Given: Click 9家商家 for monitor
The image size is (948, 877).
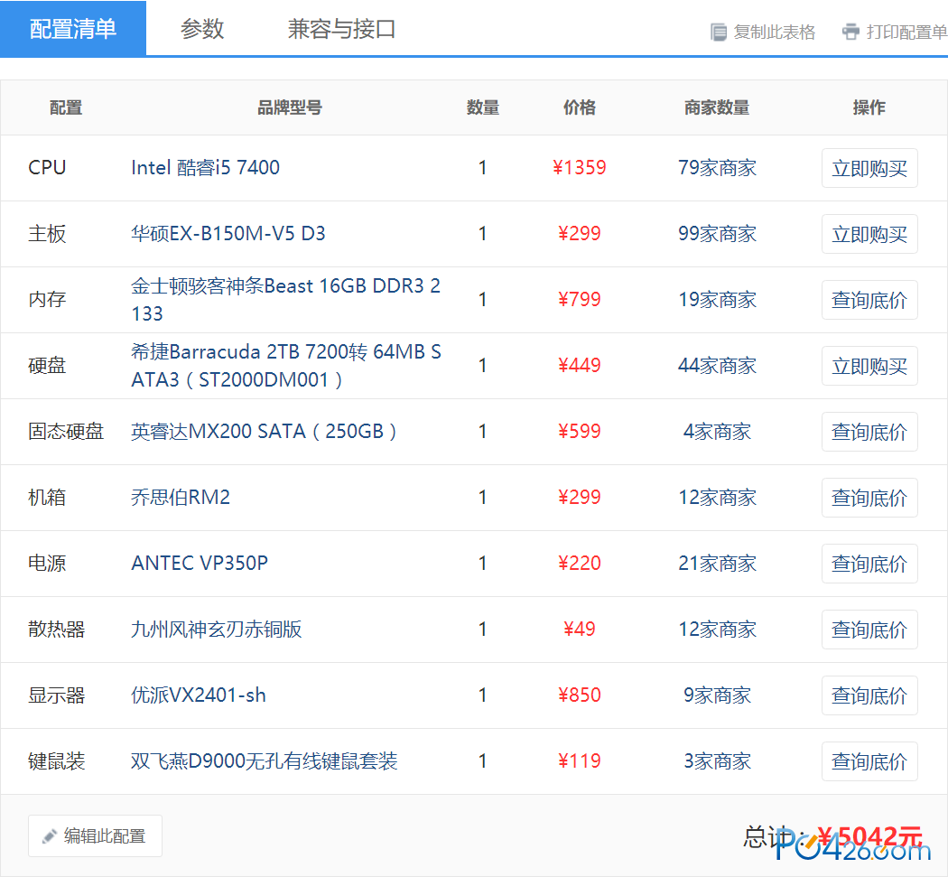Looking at the screenshot, I should (717, 695).
